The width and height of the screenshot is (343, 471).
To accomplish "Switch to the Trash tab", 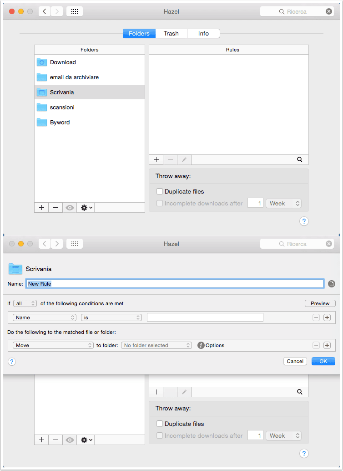I will 171,33.
